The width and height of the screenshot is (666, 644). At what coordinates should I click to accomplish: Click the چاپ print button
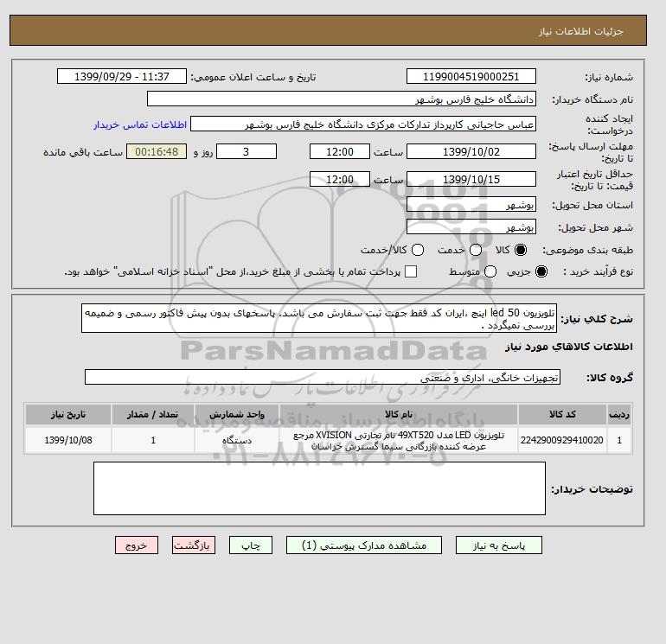click(x=251, y=545)
